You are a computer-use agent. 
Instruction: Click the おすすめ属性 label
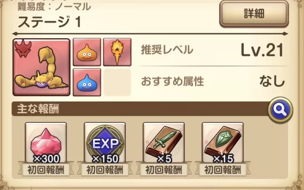point(172,81)
